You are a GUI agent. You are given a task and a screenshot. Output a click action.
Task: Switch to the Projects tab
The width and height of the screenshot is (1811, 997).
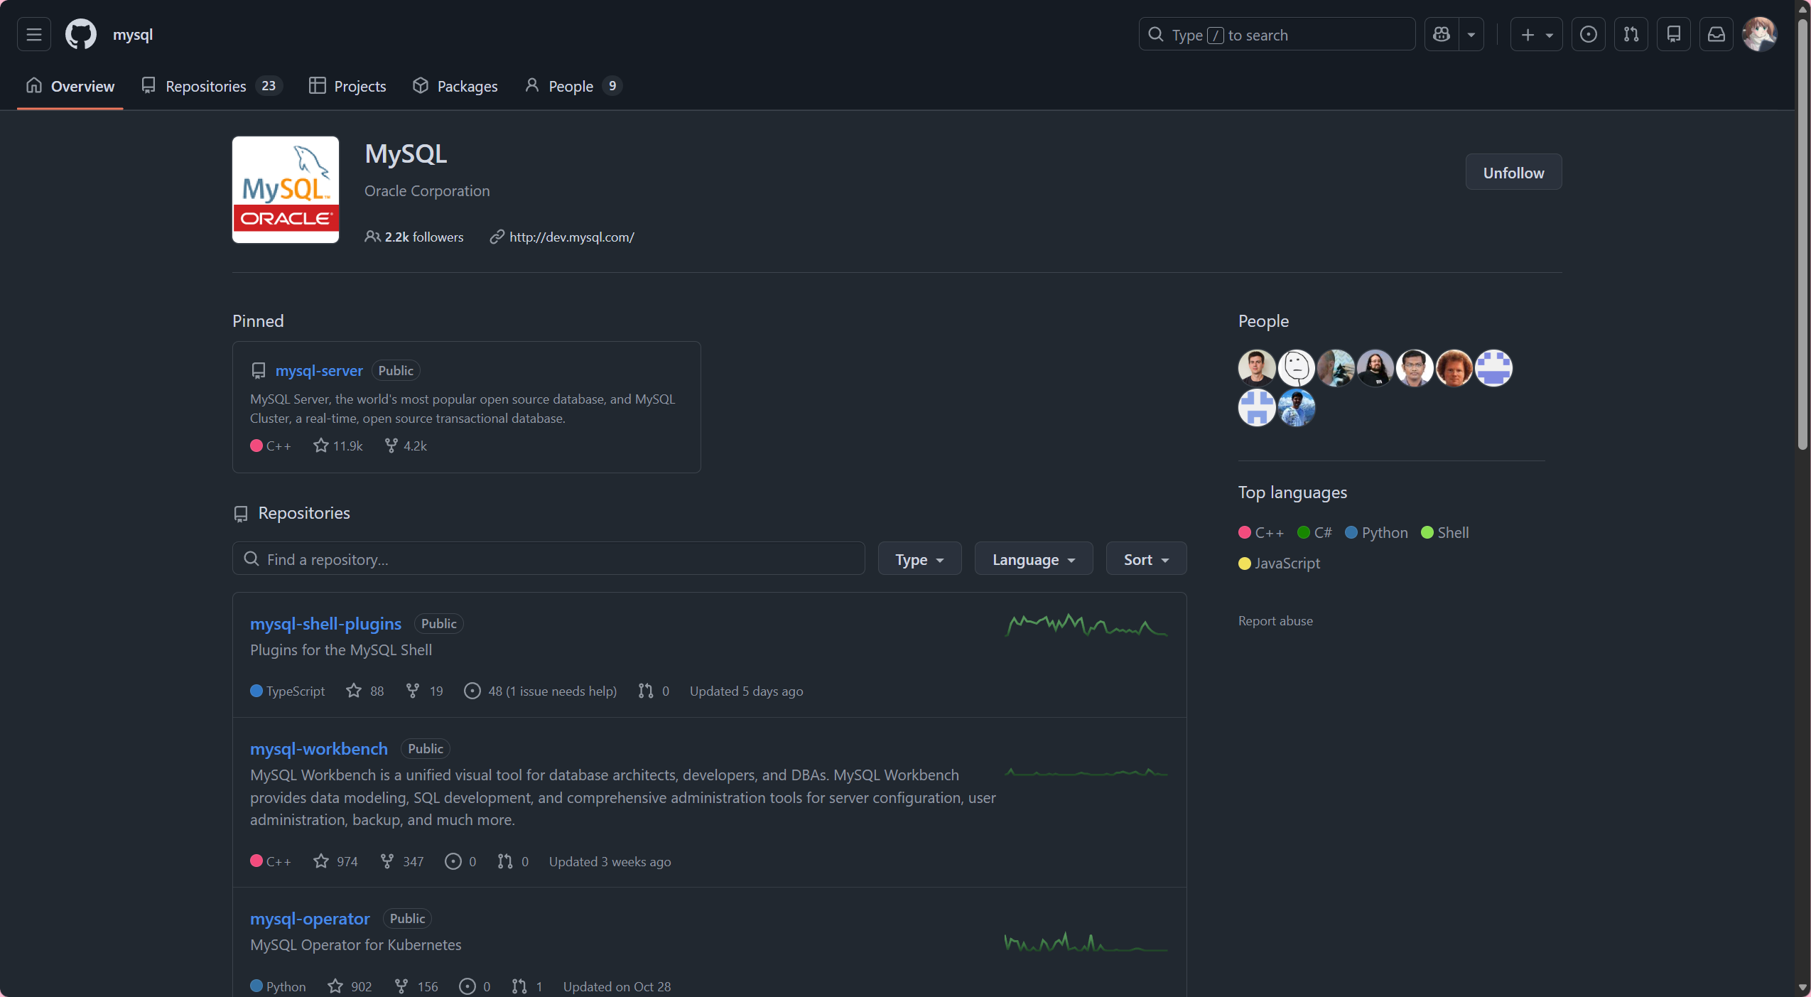(347, 86)
